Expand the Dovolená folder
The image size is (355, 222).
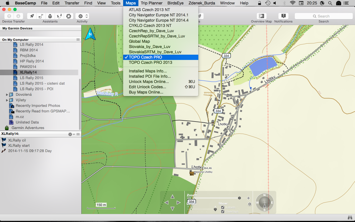tap(7, 95)
